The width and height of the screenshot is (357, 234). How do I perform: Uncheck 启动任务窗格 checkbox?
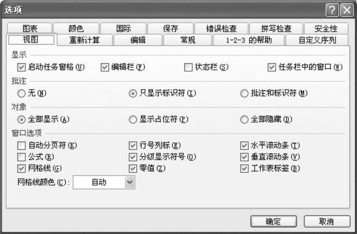(21, 67)
